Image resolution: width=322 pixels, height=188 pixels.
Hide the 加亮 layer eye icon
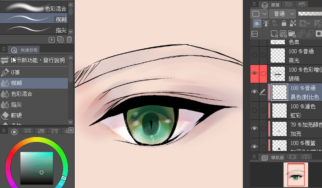click(254, 128)
